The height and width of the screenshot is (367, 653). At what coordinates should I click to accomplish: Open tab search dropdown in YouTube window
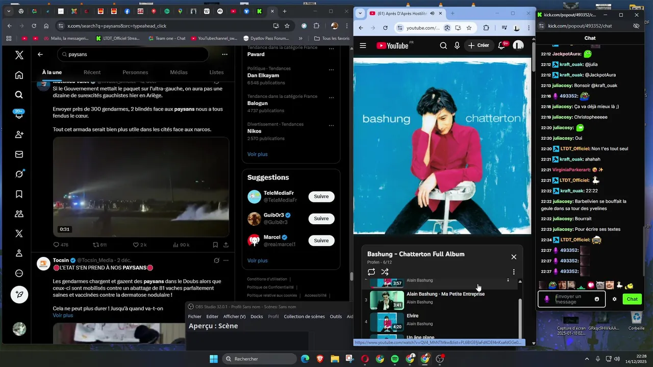point(360,13)
